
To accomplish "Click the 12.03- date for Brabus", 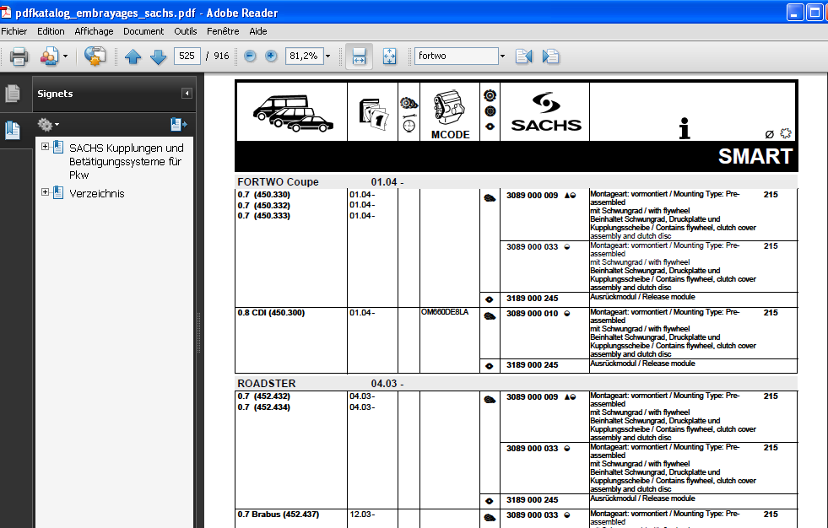I will point(362,515).
